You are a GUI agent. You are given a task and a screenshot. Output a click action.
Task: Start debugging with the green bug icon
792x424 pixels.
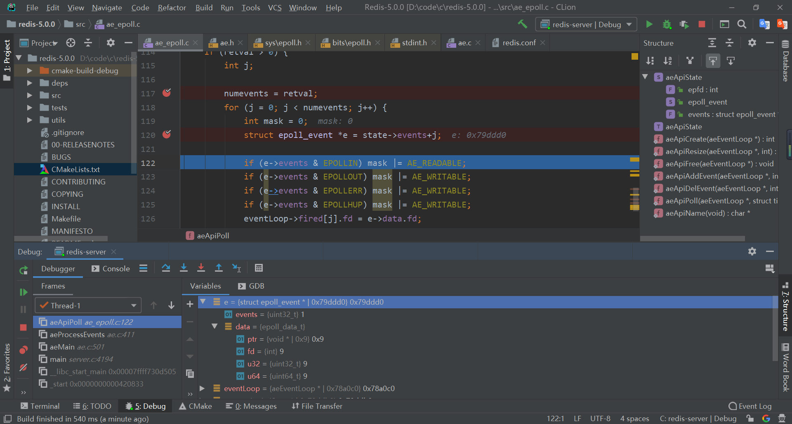[667, 24]
